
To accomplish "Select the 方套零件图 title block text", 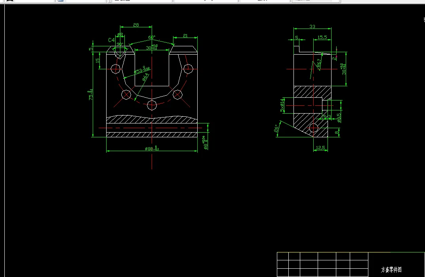I will click(x=391, y=270).
